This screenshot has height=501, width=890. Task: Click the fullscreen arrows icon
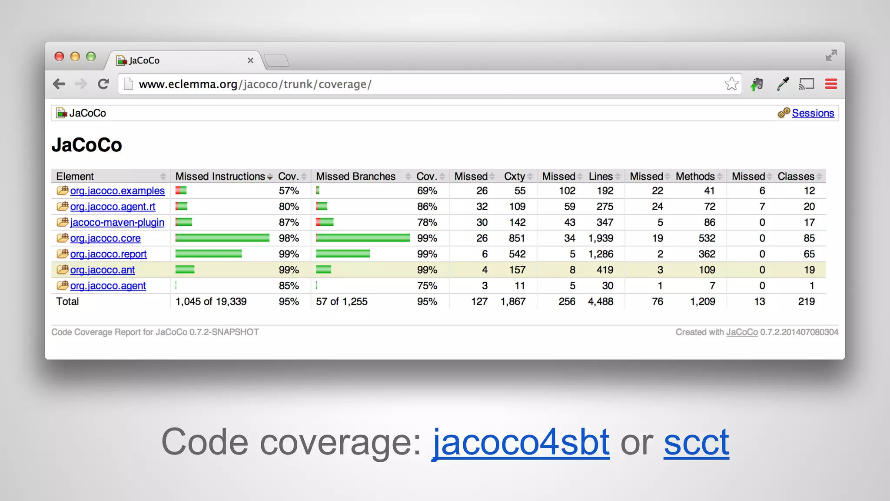coord(831,55)
